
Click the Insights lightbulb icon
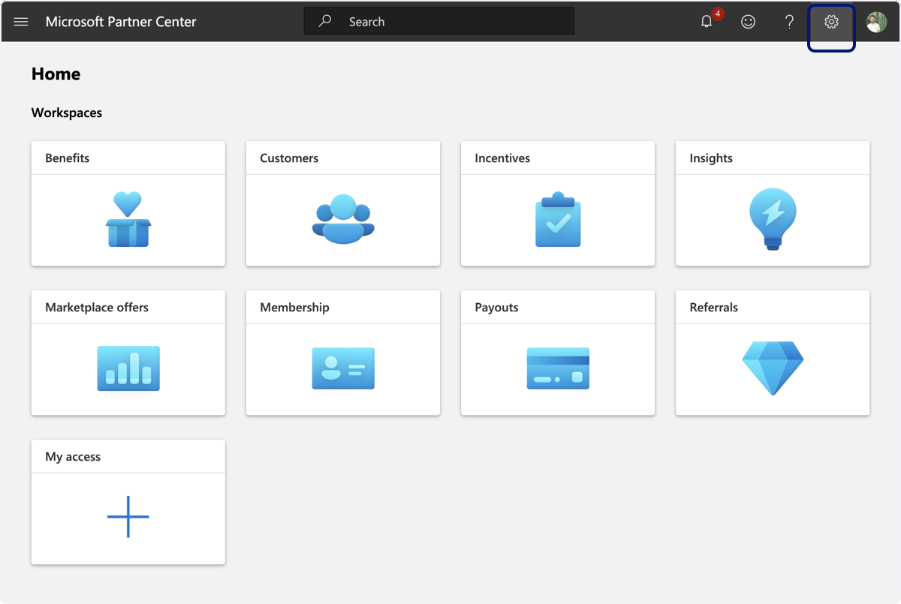773,219
